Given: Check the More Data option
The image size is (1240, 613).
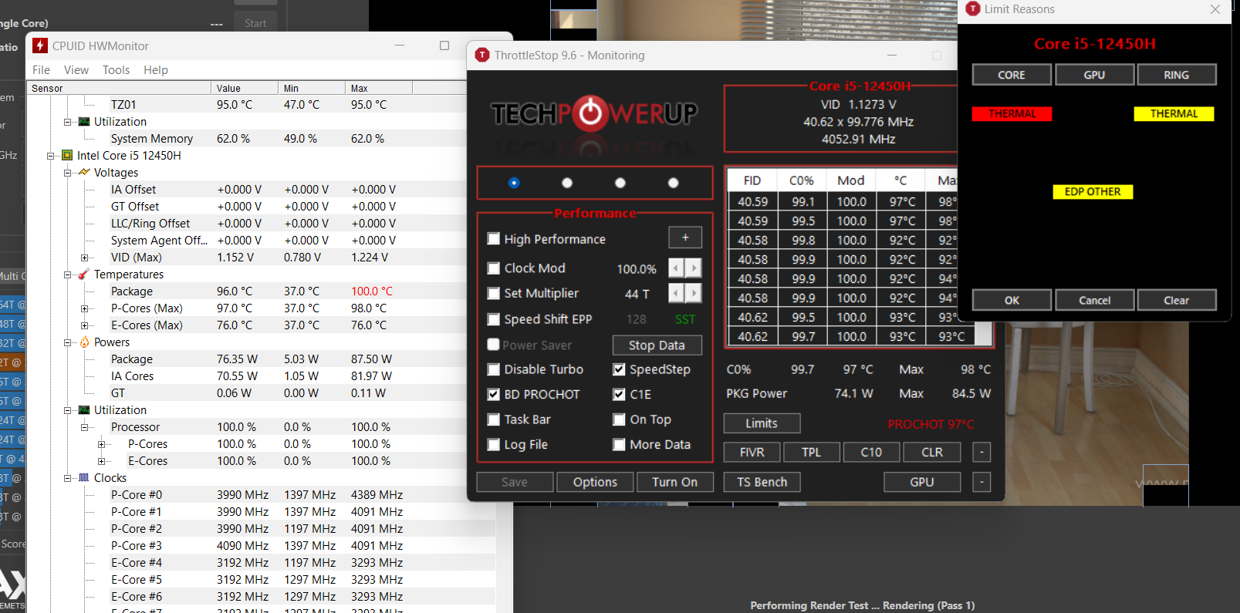Looking at the screenshot, I should tap(619, 445).
